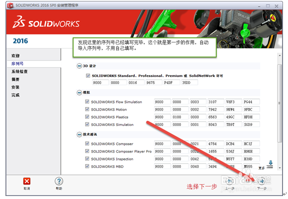Select 完成 step in sidebar
Viewport: 288px width, 199px height.
pos(16,95)
